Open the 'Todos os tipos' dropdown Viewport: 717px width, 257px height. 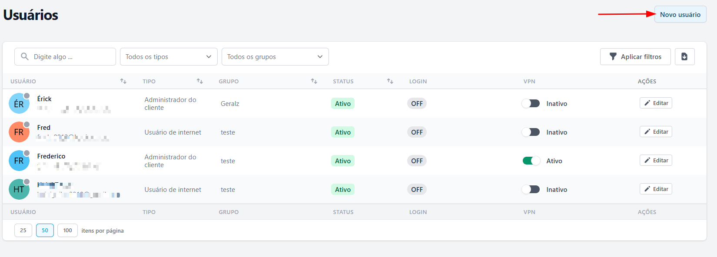169,57
